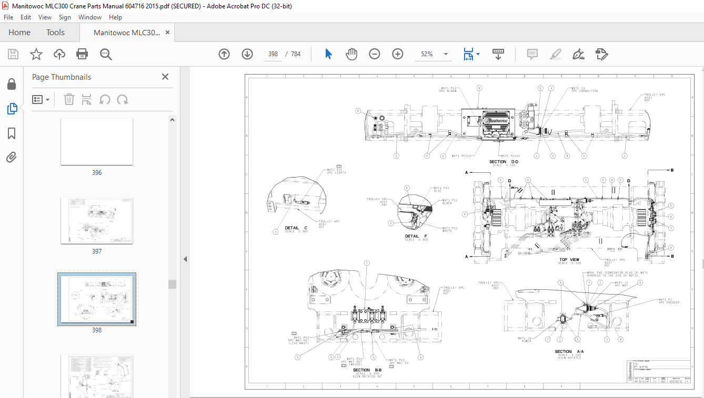This screenshot has height=398, width=704.
Task: Click the thumbnails scrollbar up arrow
Action: [172, 120]
